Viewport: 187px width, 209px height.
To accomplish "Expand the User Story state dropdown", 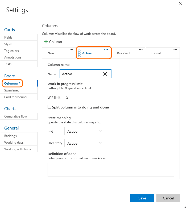I will click(x=84, y=143).
